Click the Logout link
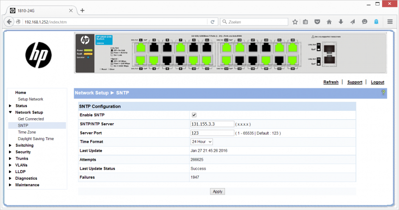Viewport: 399px width, 210px height. pos(378,82)
